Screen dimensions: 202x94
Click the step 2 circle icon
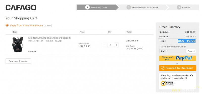tap(129, 8)
